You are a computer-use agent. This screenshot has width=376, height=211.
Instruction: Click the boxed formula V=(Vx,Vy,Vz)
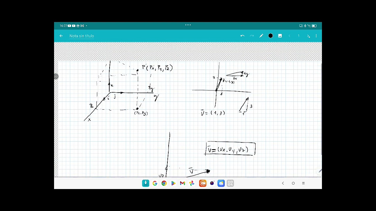[230, 149]
